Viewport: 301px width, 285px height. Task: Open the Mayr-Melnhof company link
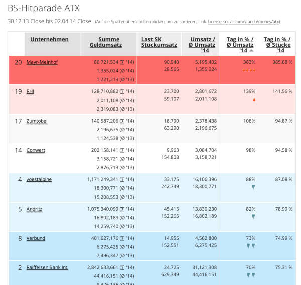coord(42,62)
